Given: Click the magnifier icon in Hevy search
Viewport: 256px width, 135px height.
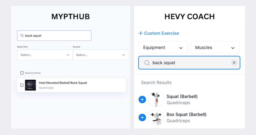Looking at the screenshot, I should point(147,63).
